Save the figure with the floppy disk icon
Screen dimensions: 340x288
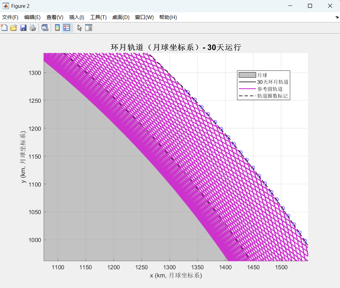pos(23,28)
